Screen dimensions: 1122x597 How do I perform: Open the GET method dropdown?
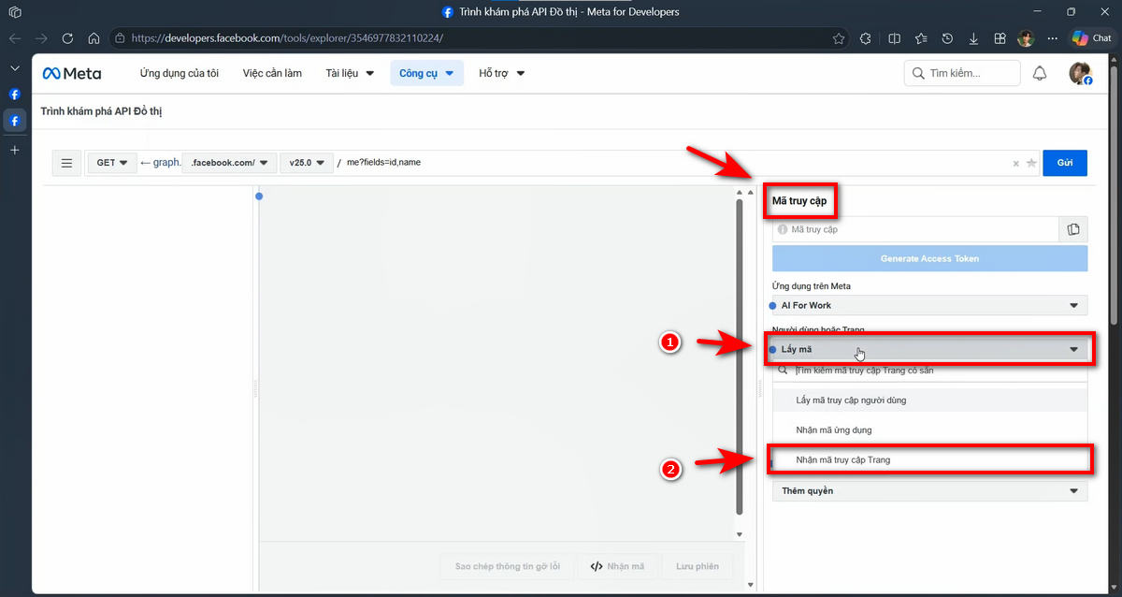[x=111, y=163]
